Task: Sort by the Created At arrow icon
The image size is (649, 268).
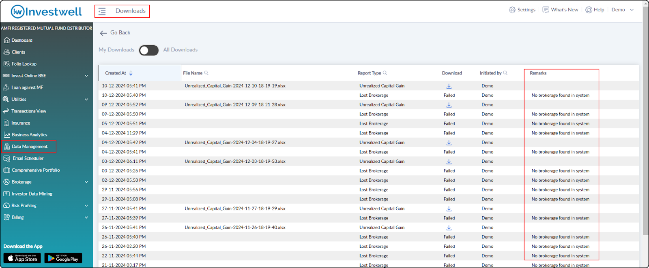Action: tap(131, 73)
